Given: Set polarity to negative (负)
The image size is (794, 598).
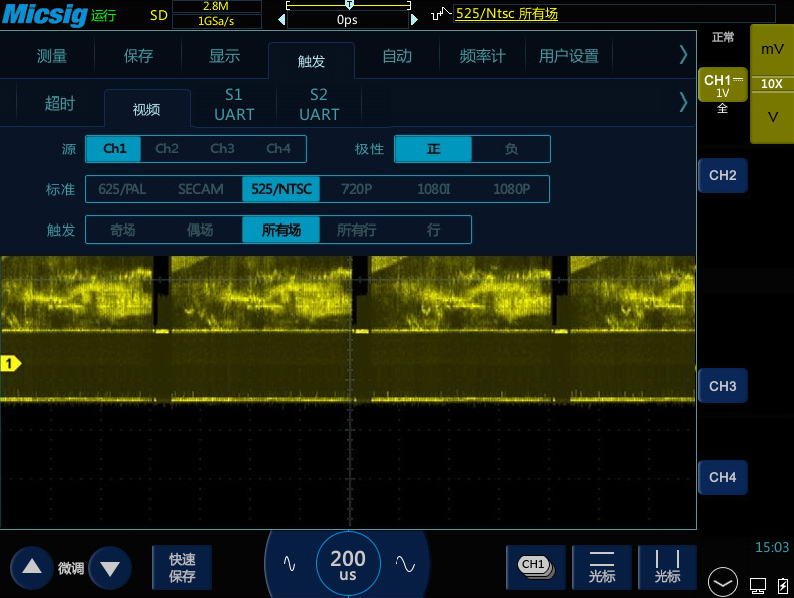Looking at the screenshot, I should [511, 149].
